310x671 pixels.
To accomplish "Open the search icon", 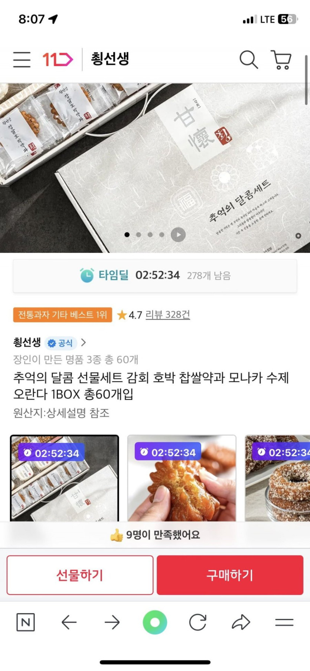I will (x=249, y=59).
